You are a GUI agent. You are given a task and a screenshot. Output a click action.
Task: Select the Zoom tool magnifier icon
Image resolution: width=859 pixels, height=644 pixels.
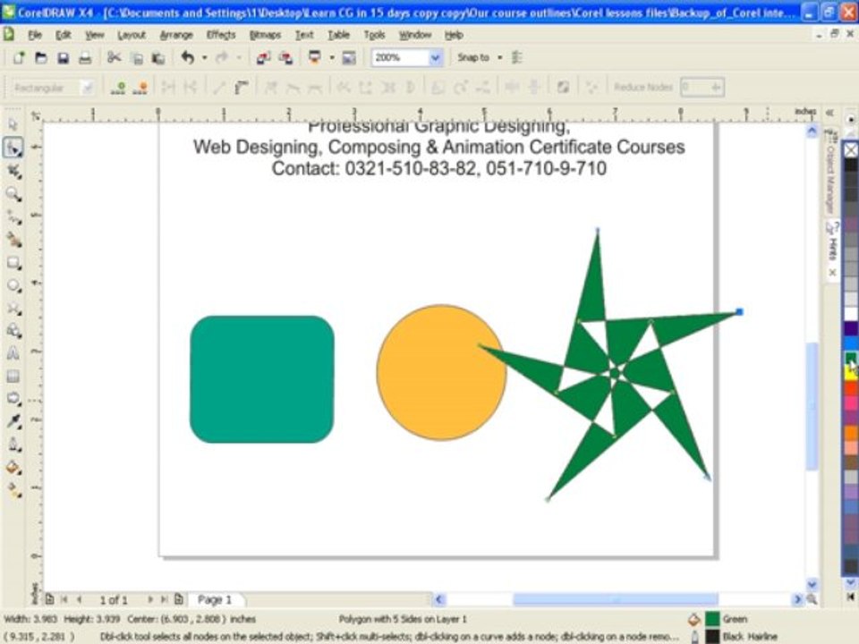pyautogui.click(x=13, y=194)
